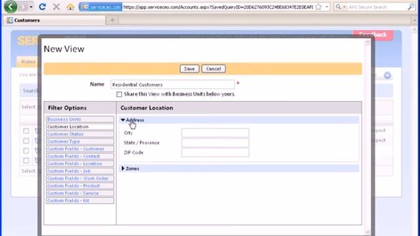Tick the fourth customer row checkbox behind the dialog
Image resolution: width=420 pixels, height=236 pixels.
(x=26, y=161)
